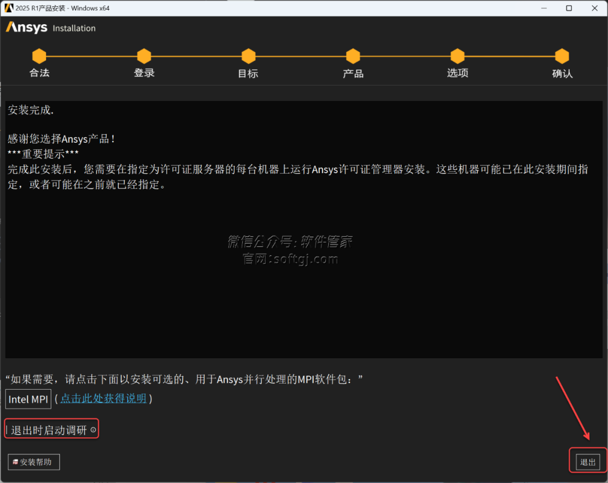Click the 选项 step hexagon
The width and height of the screenshot is (608, 483).
[458, 56]
